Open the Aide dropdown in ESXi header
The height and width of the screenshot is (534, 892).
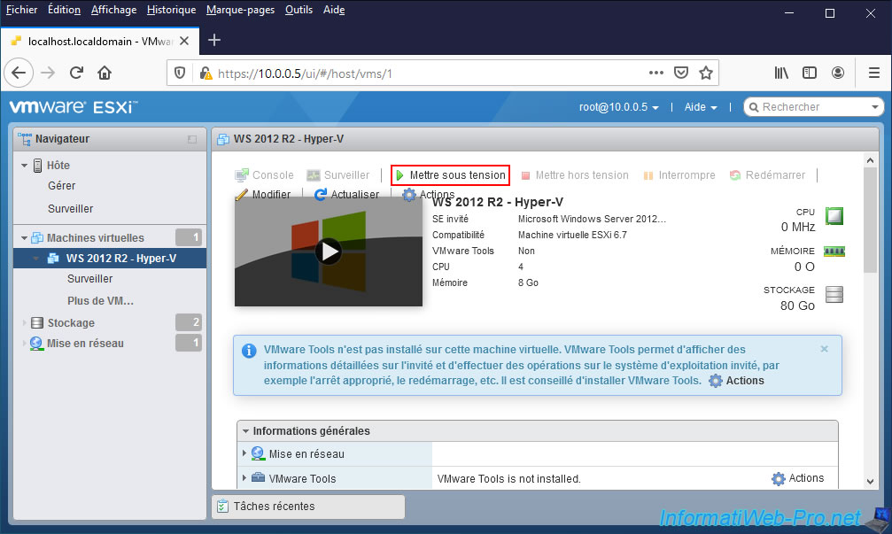click(x=701, y=107)
